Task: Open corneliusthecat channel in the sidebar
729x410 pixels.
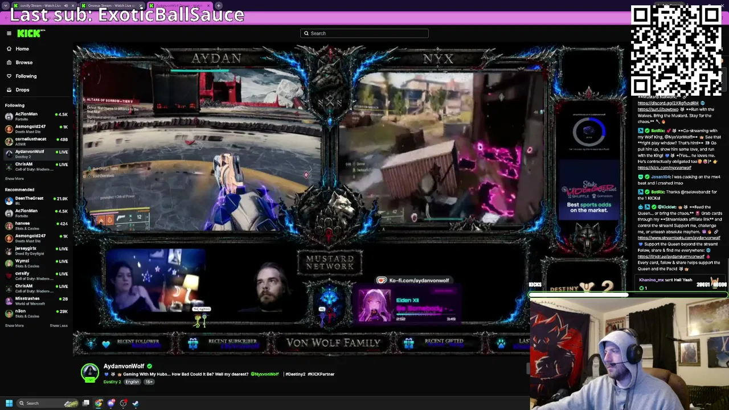Action: coord(36,141)
